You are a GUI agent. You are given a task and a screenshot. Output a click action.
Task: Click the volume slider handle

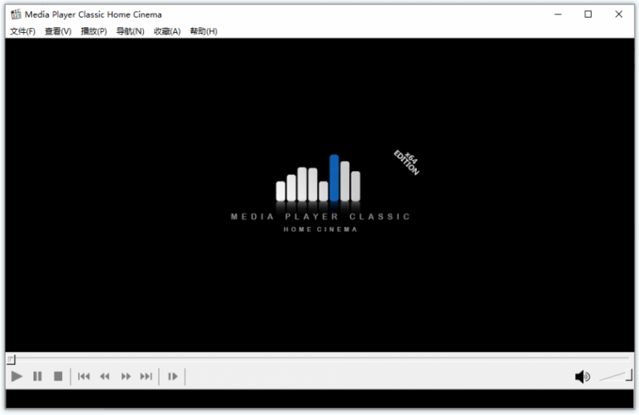click(x=629, y=375)
